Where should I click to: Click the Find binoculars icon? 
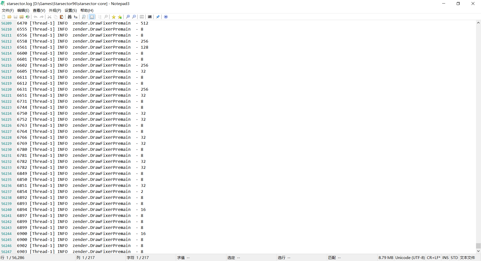(70, 17)
